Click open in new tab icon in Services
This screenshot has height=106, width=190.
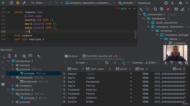tap(30, 56)
